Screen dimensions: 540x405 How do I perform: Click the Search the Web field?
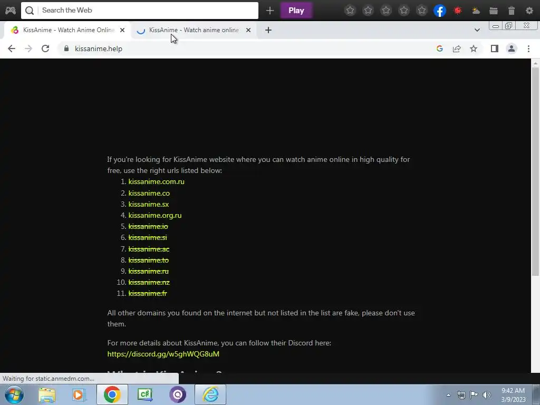pyautogui.click(x=139, y=11)
